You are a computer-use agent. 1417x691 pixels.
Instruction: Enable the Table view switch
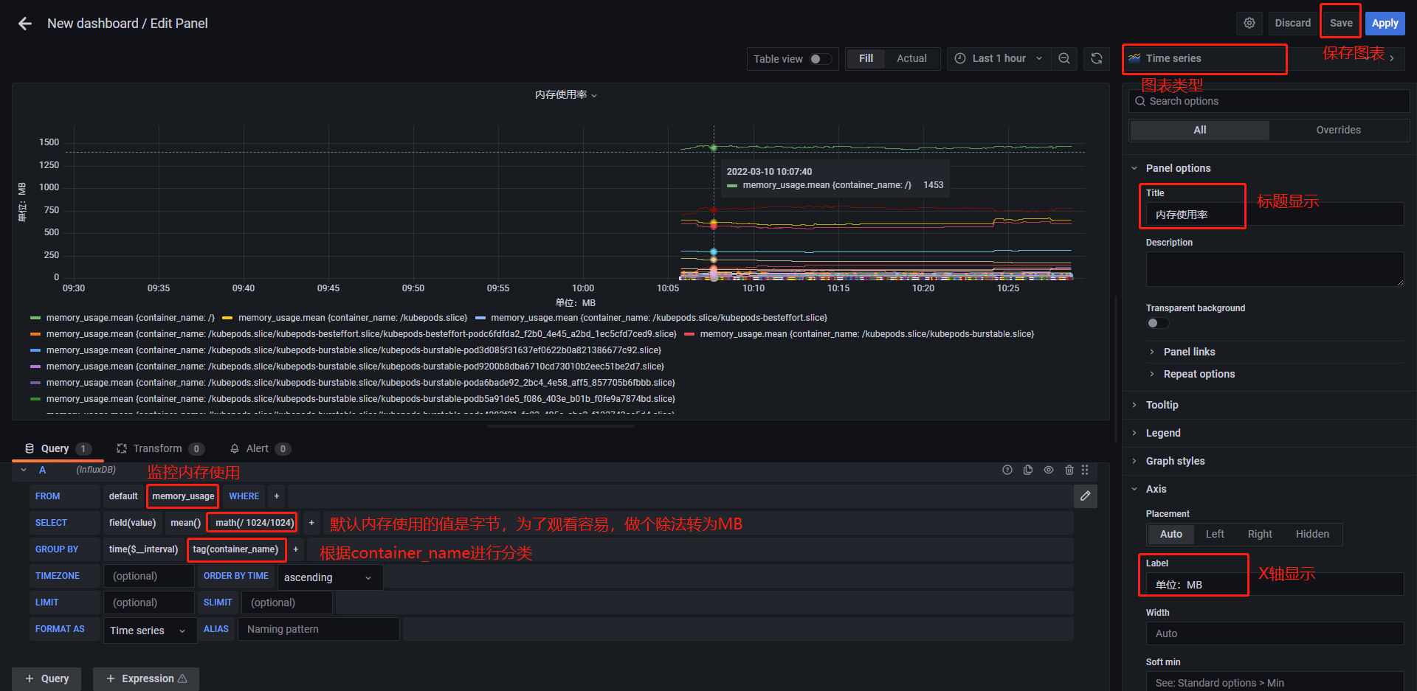[820, 59]
